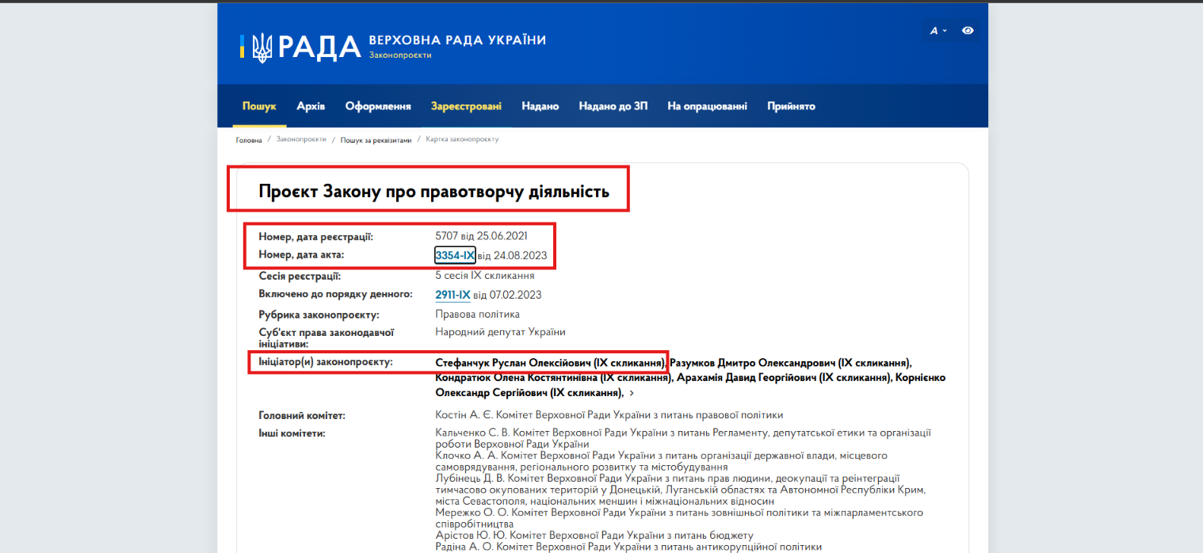
Task: Click the Інші комітети label
Action: click(x=292, y=433)
